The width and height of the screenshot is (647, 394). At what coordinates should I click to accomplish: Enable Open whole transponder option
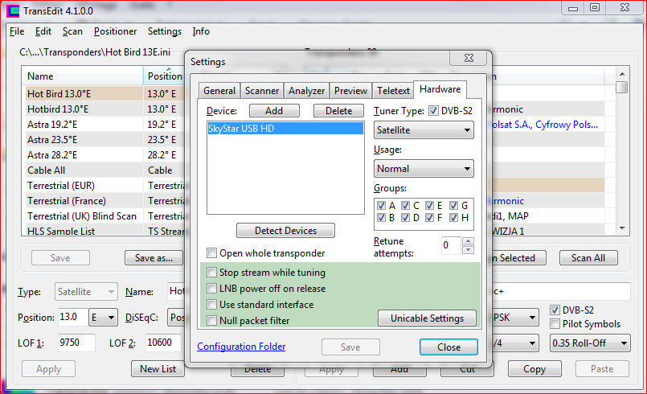point(212,253)
